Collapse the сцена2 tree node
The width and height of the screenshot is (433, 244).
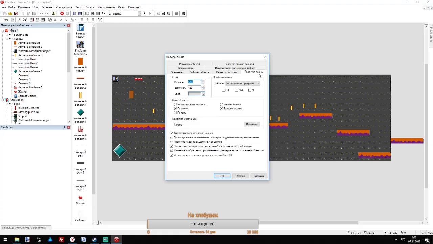[x=7, y=39]
